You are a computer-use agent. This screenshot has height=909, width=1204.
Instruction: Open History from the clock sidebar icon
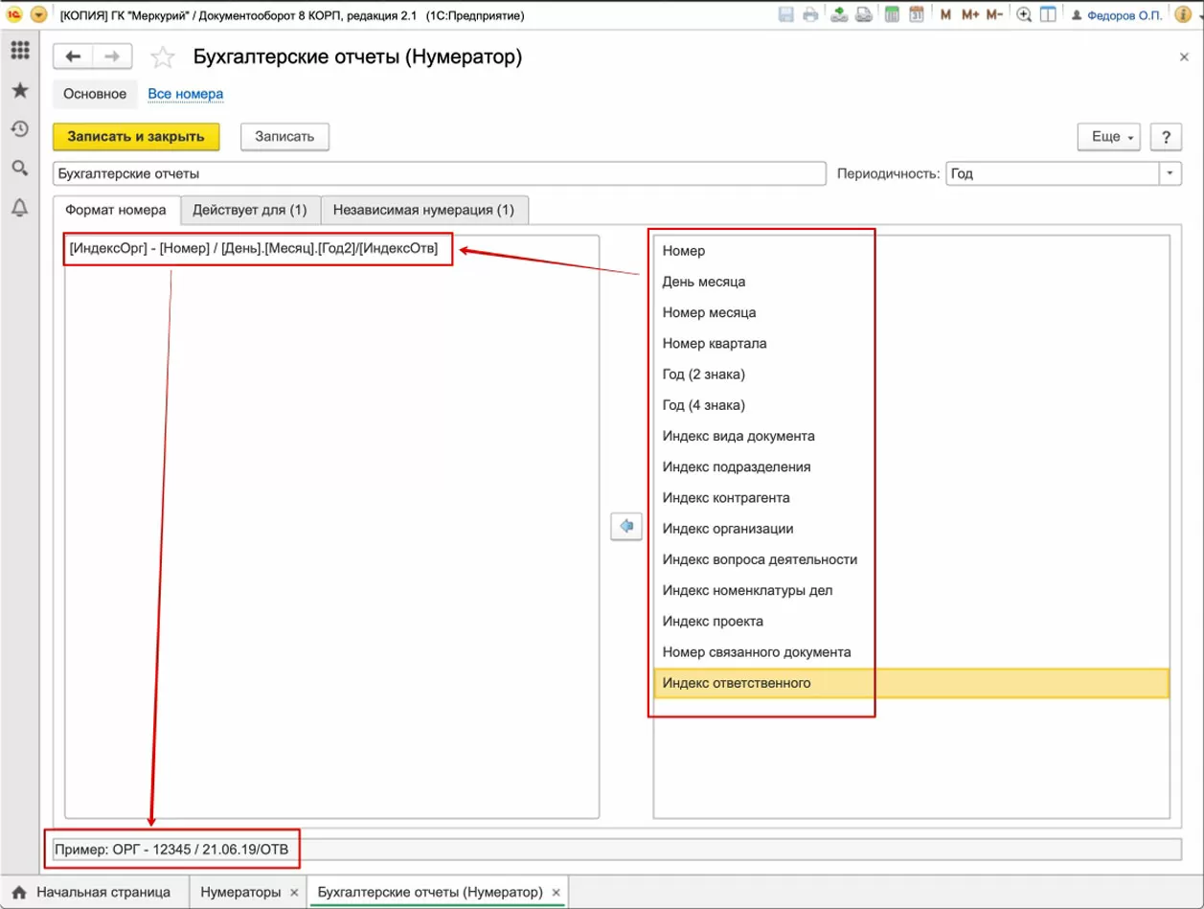pos(19,129)
